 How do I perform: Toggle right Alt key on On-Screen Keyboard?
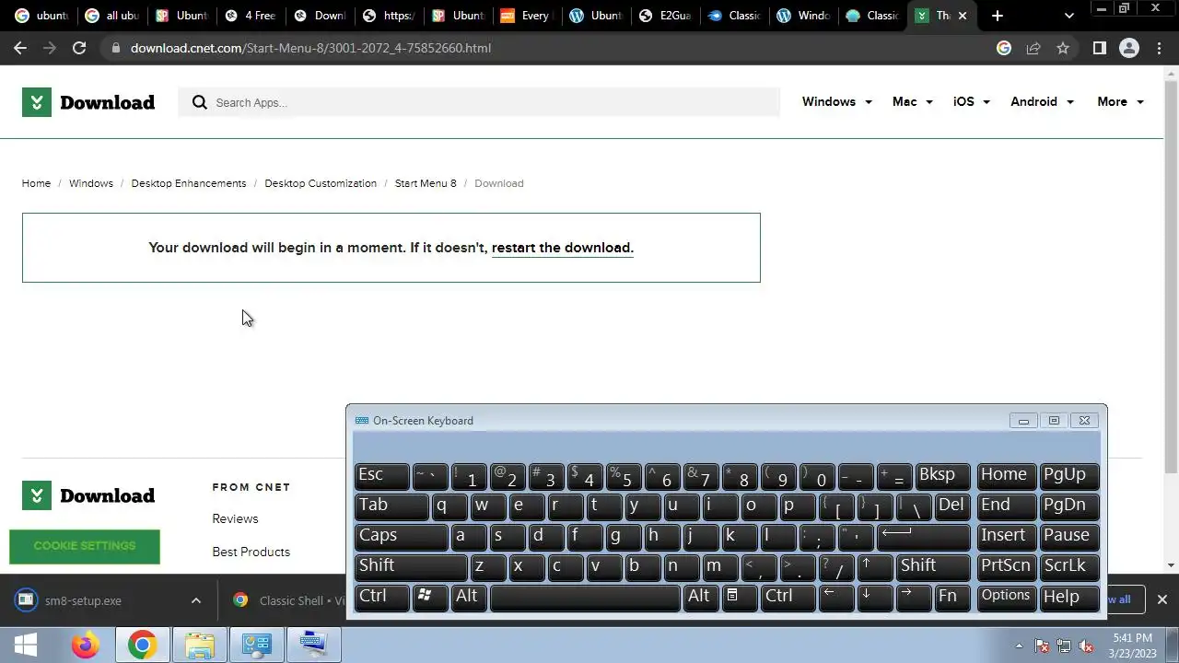click(x=699, y=597)
